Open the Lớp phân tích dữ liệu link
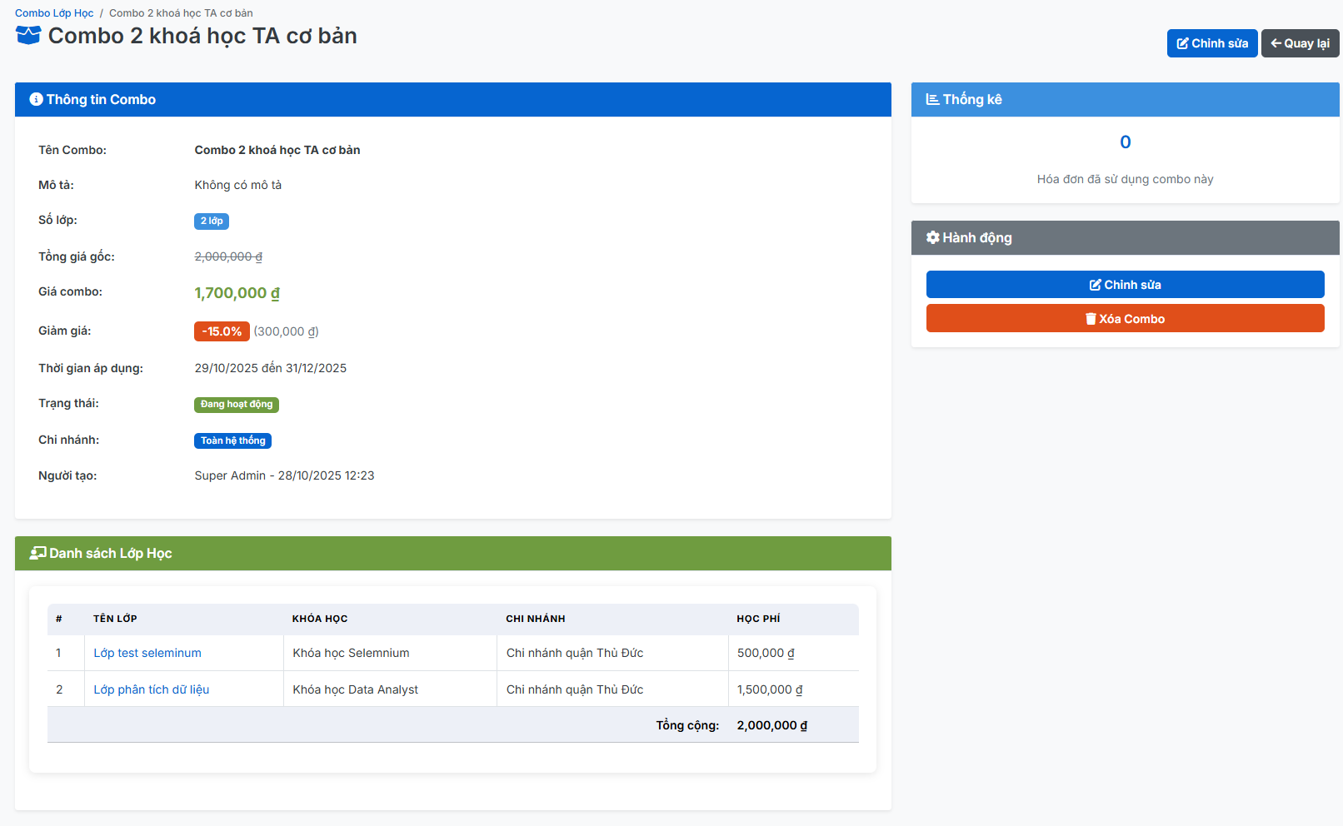The height and width of the screenshot is (826, 1343). coord(152,689)
